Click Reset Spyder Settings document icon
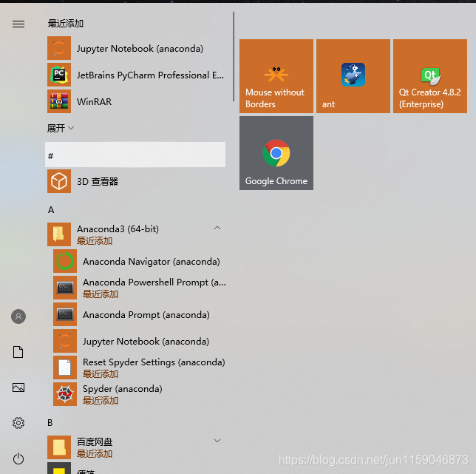 coord(65,368)
